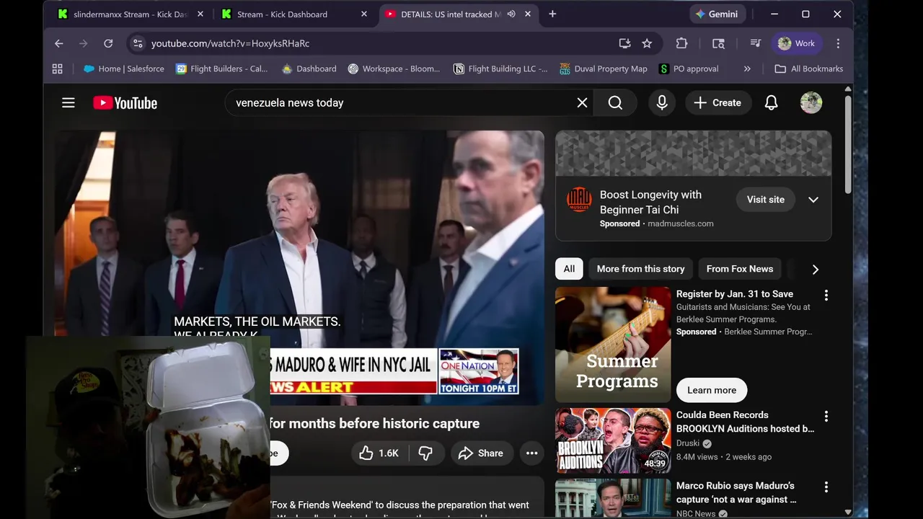Close the YouTube DETAILS tab
Screen dimensions: 923x519
tap(528, 14)
